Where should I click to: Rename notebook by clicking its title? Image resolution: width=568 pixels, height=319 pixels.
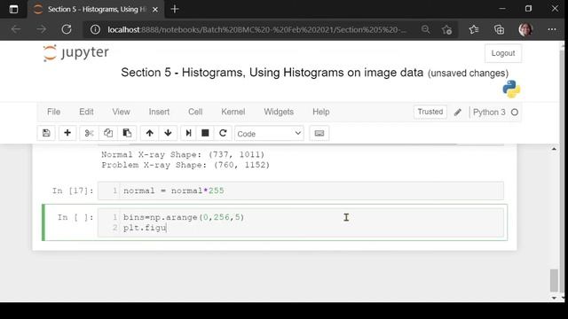(x=272, y=73)
